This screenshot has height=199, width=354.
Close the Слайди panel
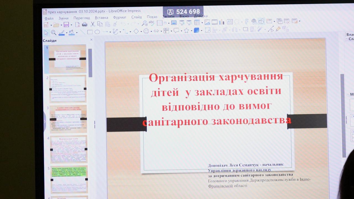click(x=91, y=40)
